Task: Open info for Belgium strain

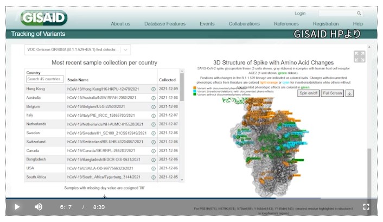Action: pos(154,106)
